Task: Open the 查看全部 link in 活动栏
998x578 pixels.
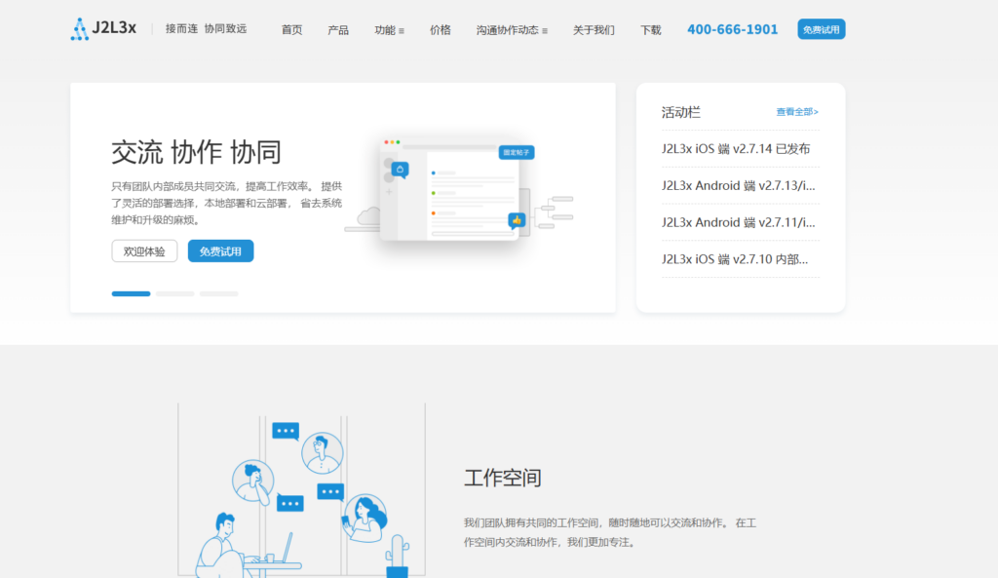Action: [796, 111]
